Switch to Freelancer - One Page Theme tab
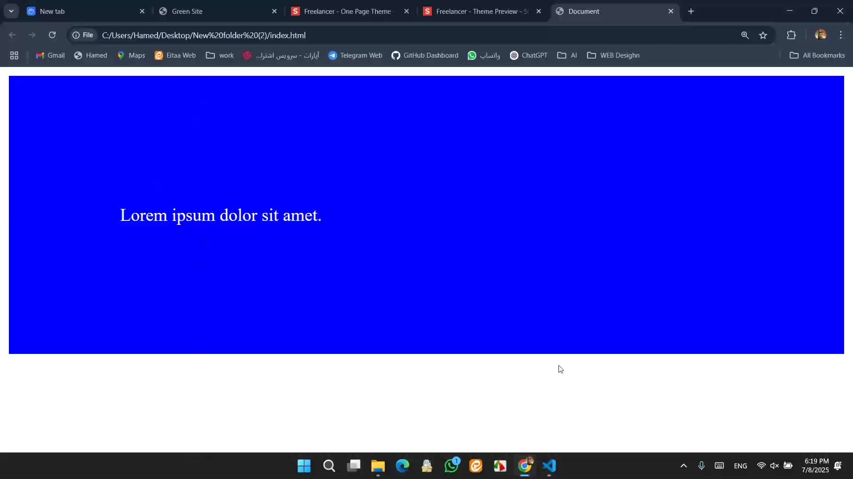 click(x=347, y=12)
